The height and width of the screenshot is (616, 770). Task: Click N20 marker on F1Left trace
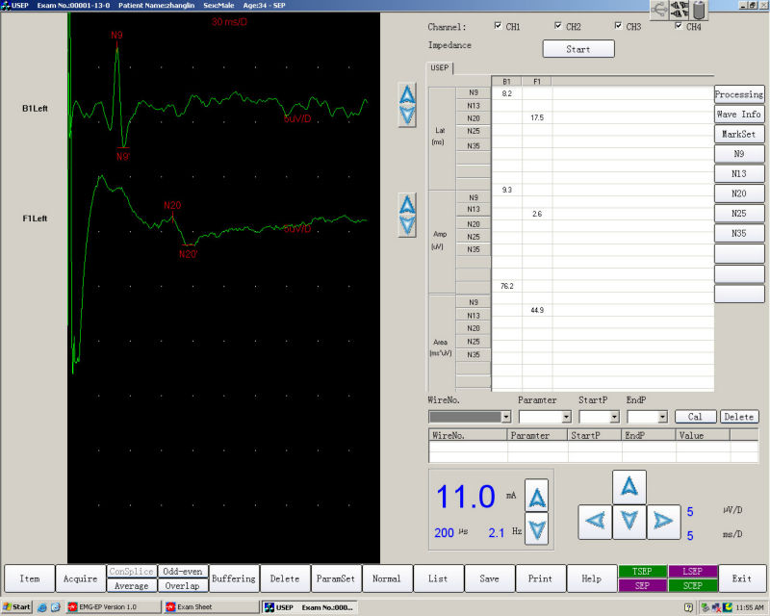pos(172,205)
